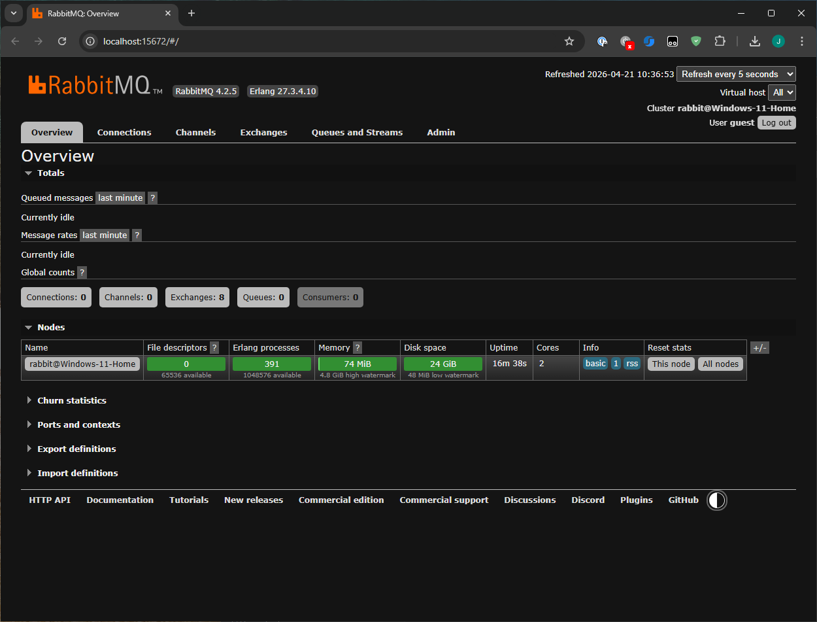The image size is (817, 622).
Task: Click Connections: 0 count button
Action: tap(56, 297)
